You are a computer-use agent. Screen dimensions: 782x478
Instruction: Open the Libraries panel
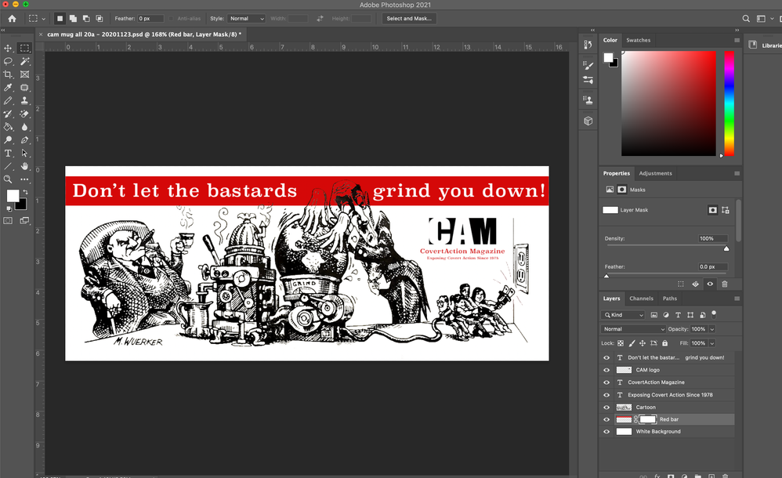(x=766, y=45)
